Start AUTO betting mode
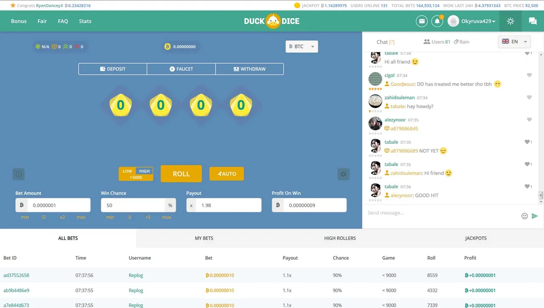The height and width of the screenshot is (308, 544). pyautogui.click(x=227, y=174)
